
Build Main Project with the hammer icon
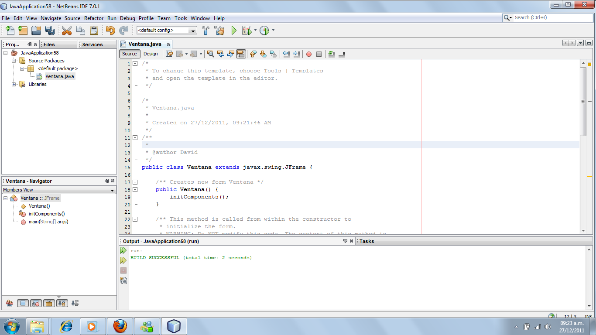[206, 31]
